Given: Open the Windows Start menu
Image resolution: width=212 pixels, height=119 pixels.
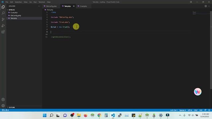Looking at the screenshot, I should click(x=45, y=115).
